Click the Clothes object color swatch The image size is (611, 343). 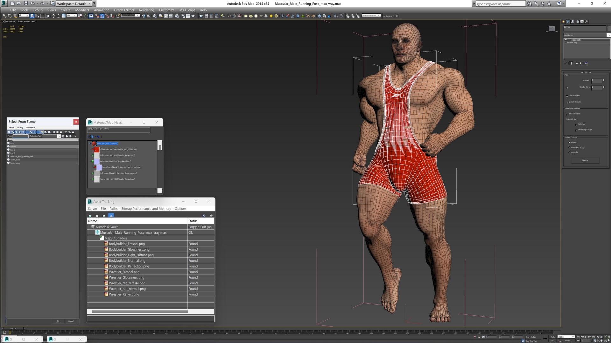[608, 28]
